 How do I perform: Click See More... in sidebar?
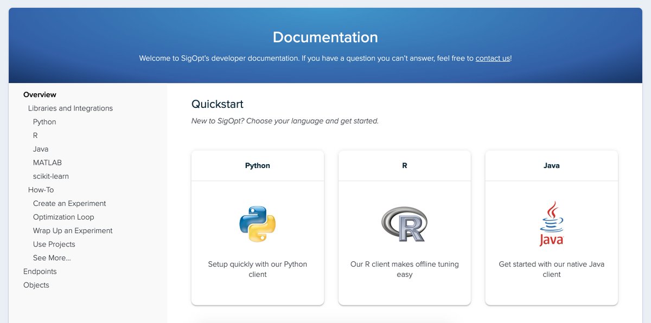point(52,258)
